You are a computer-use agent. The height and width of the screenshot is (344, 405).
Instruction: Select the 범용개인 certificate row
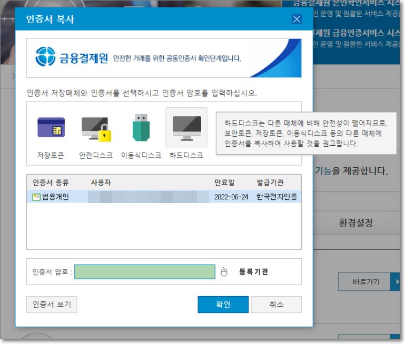164,197
